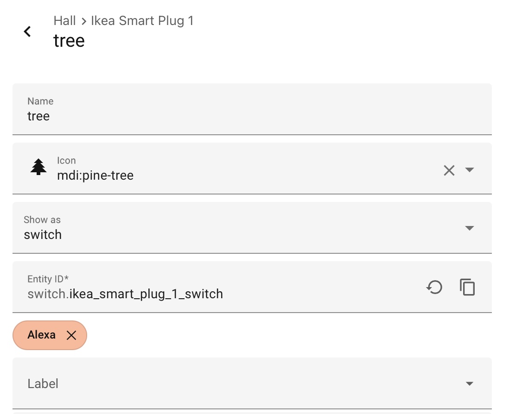509x414 pixels.
Task: Open the Label dropdown
Action: [470, 383]
